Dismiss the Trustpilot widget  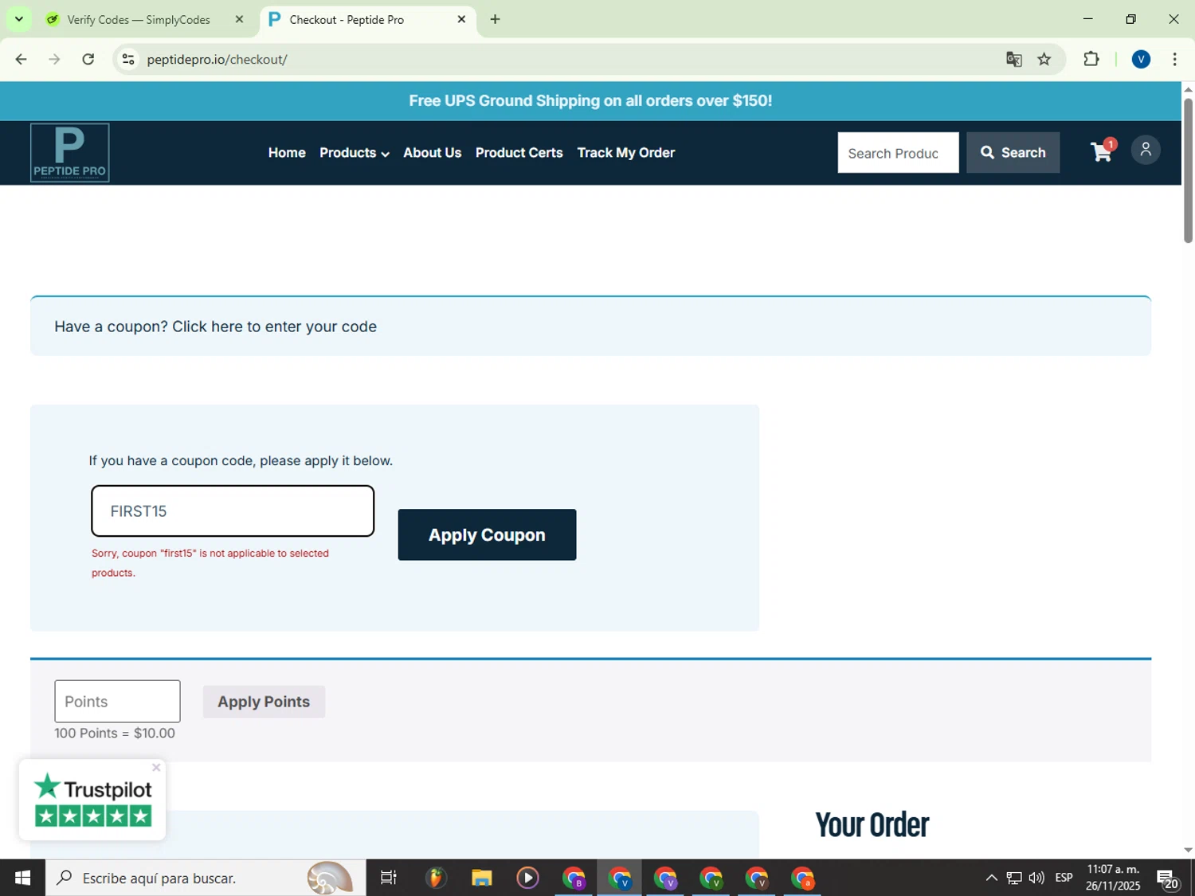click(x=156, y=767)
